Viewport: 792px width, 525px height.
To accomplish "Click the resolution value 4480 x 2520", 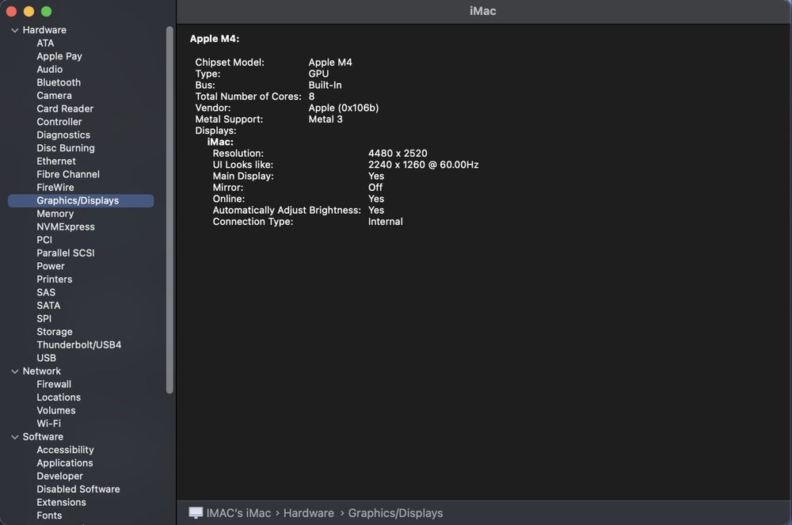I will [398, 154].
